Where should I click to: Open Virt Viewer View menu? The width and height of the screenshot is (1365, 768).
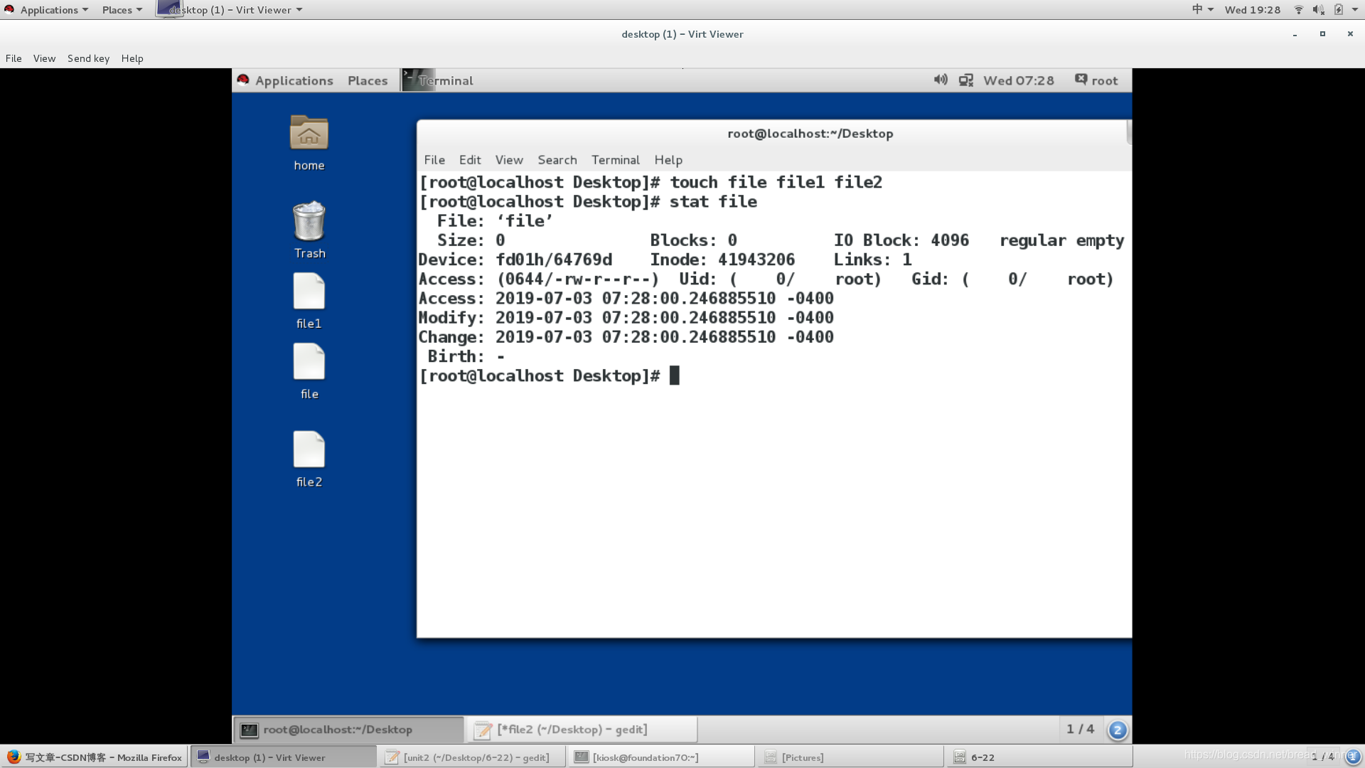(x=44, y=58)
